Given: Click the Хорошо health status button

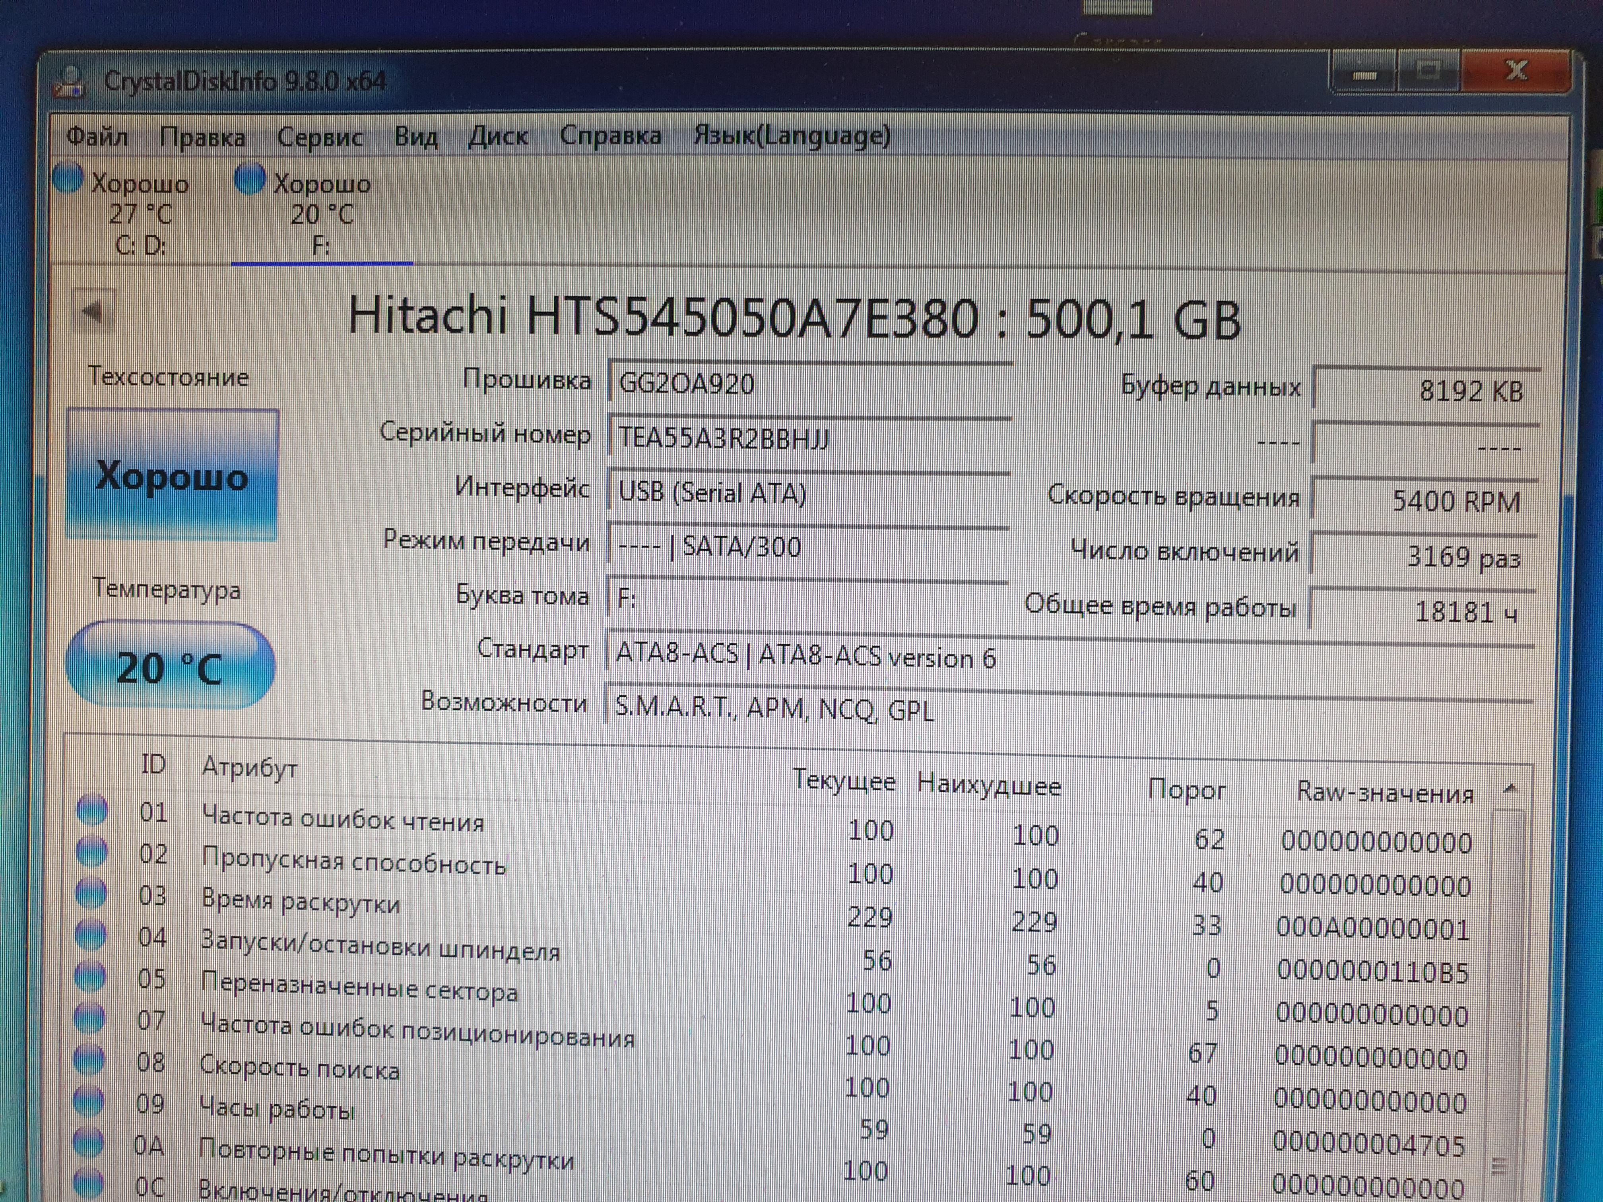Looking at the screenshot, I should 173,475.
